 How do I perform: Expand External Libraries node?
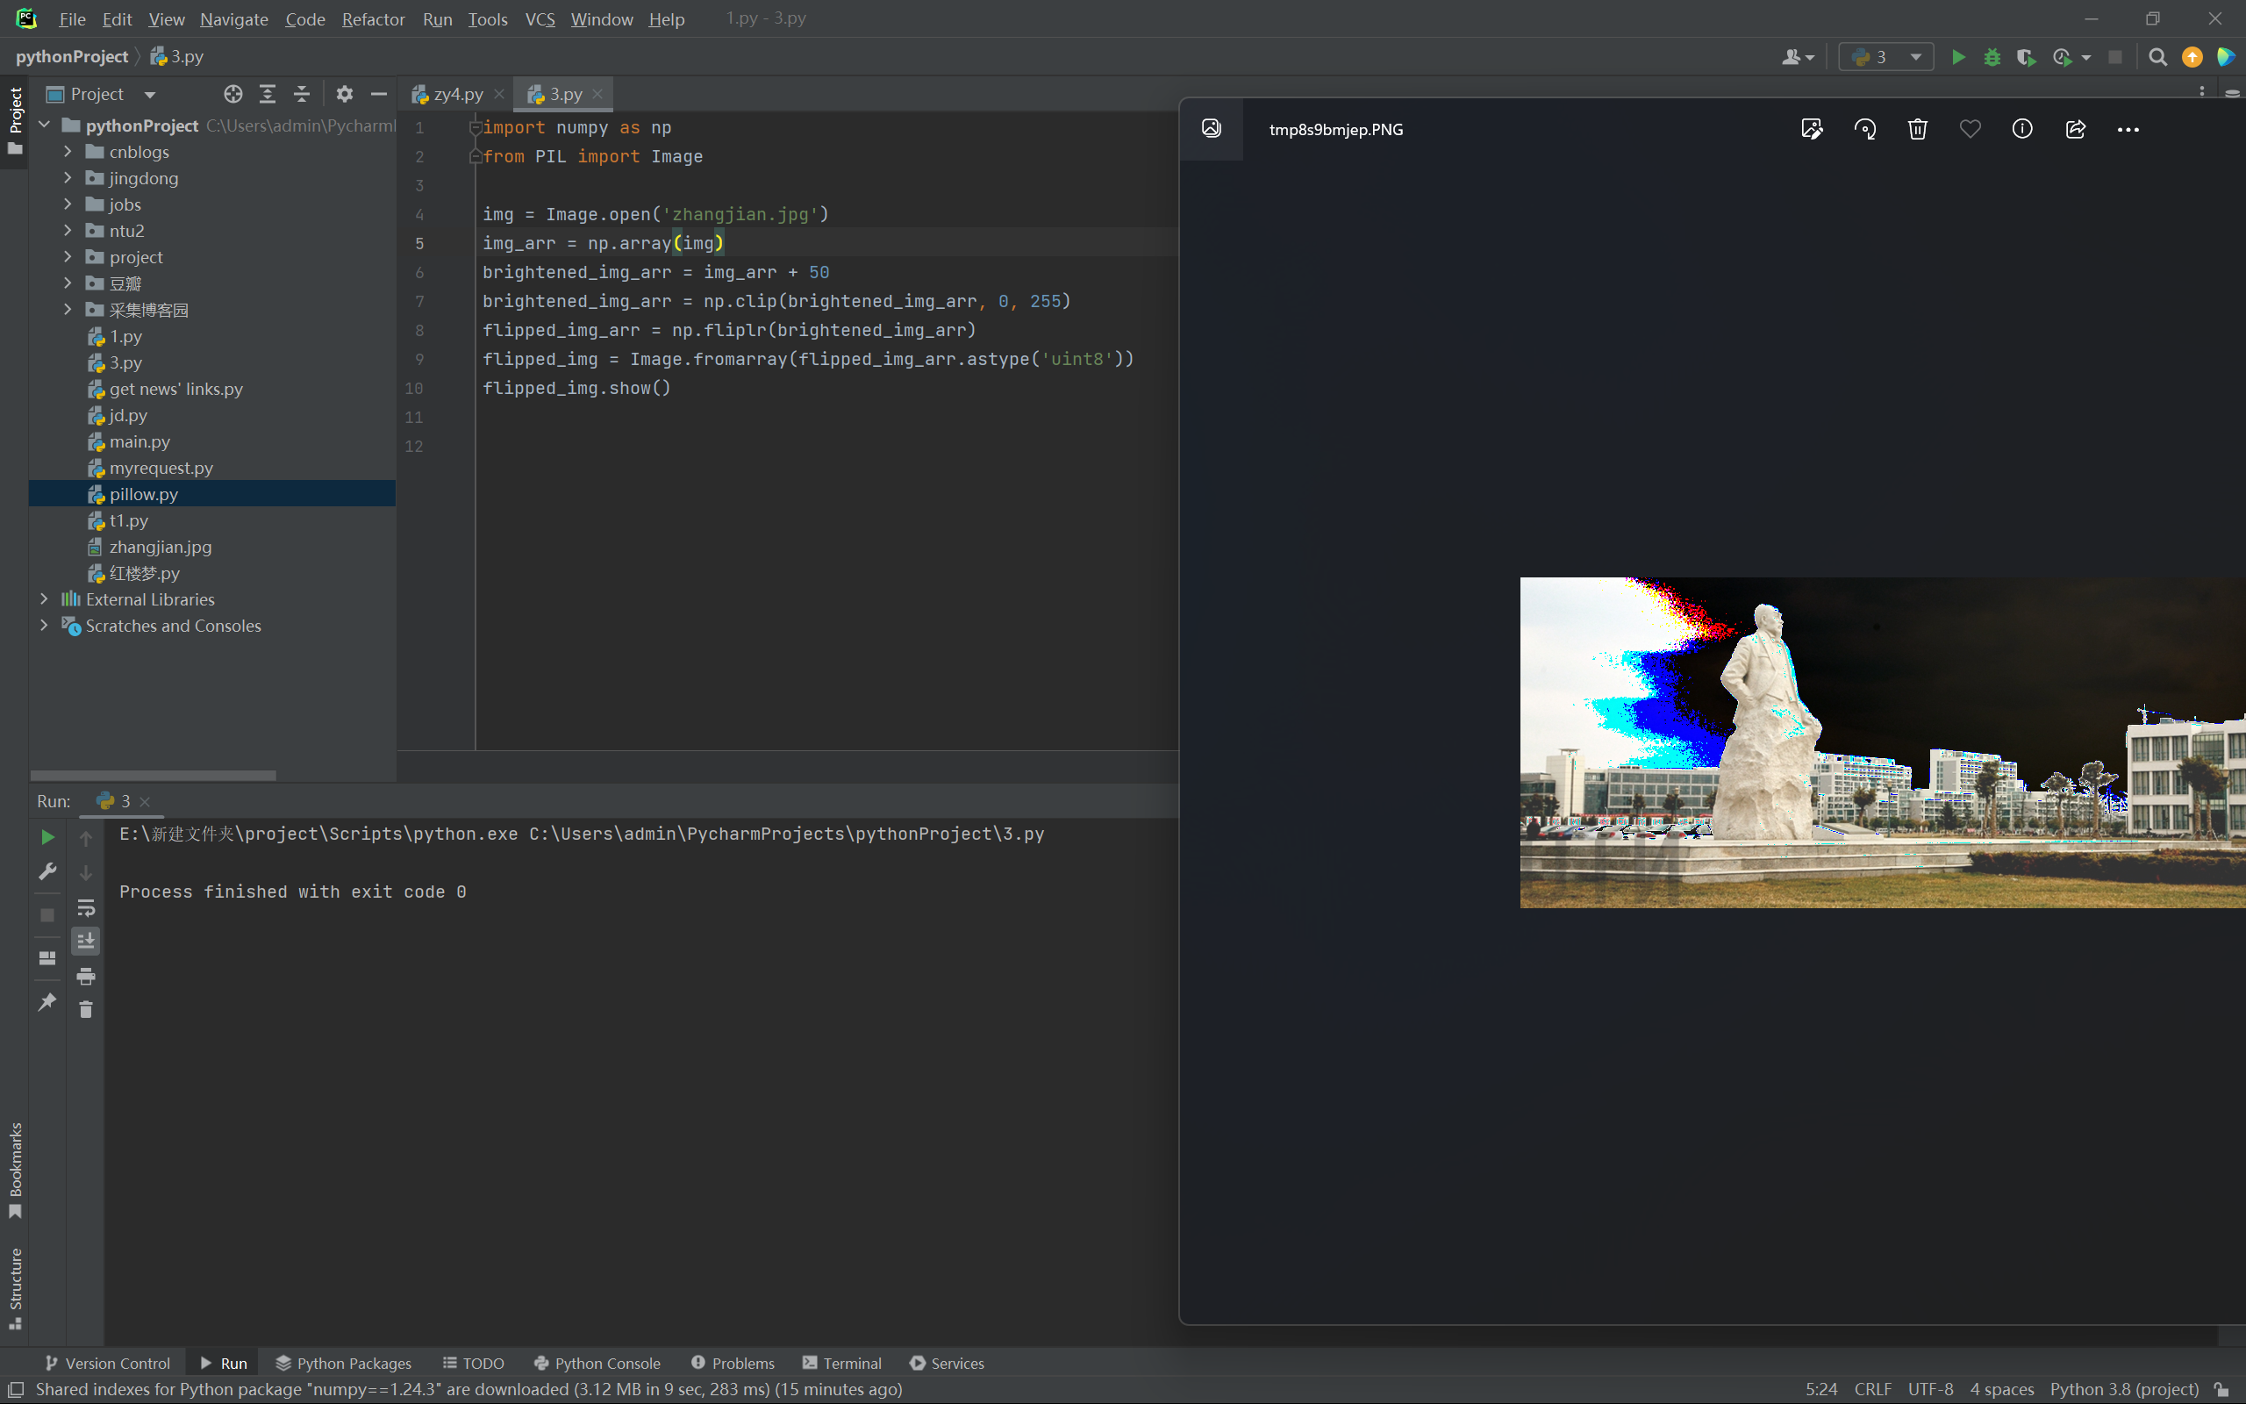[x=44, y=599]
